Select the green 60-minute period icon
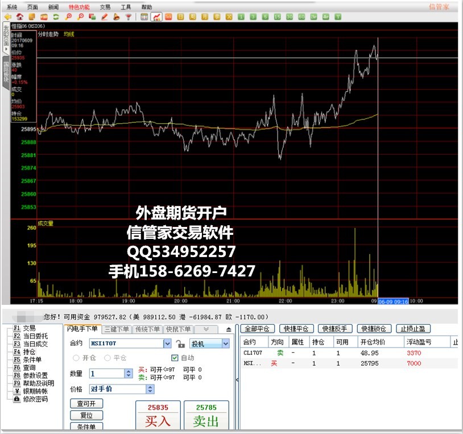Screen dimensions: 463x434 click(302, 17)
